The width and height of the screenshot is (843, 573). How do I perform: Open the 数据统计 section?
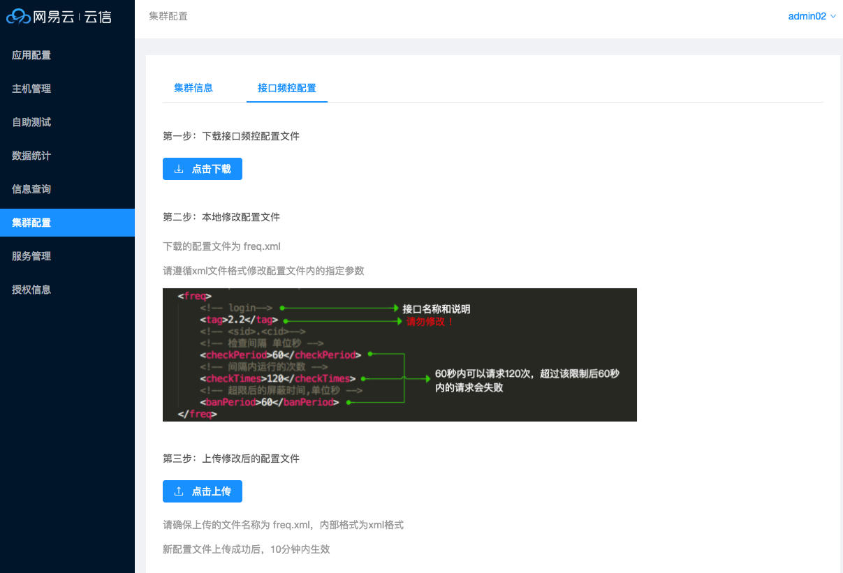point(31,156)
